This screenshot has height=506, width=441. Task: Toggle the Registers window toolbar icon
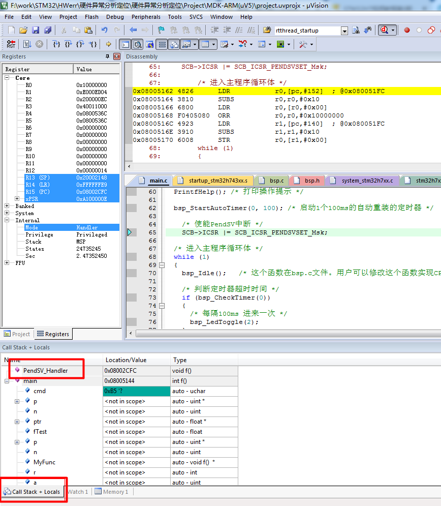(x=162, y=44)
